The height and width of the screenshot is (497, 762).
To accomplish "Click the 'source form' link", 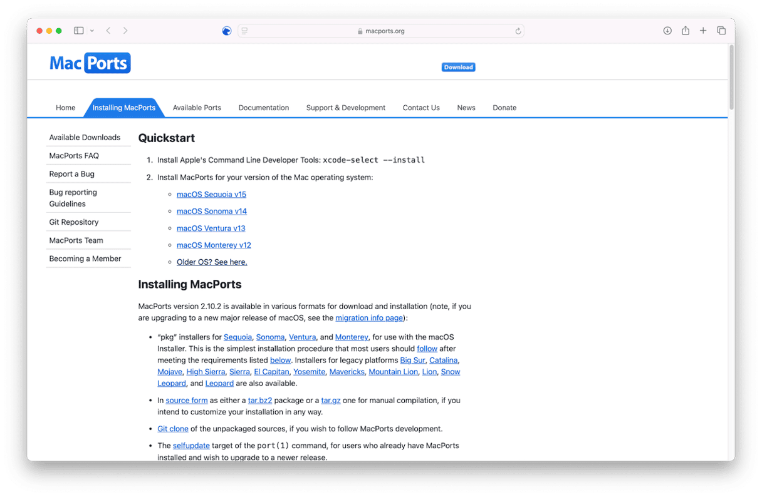I will (x=187, y=400).
